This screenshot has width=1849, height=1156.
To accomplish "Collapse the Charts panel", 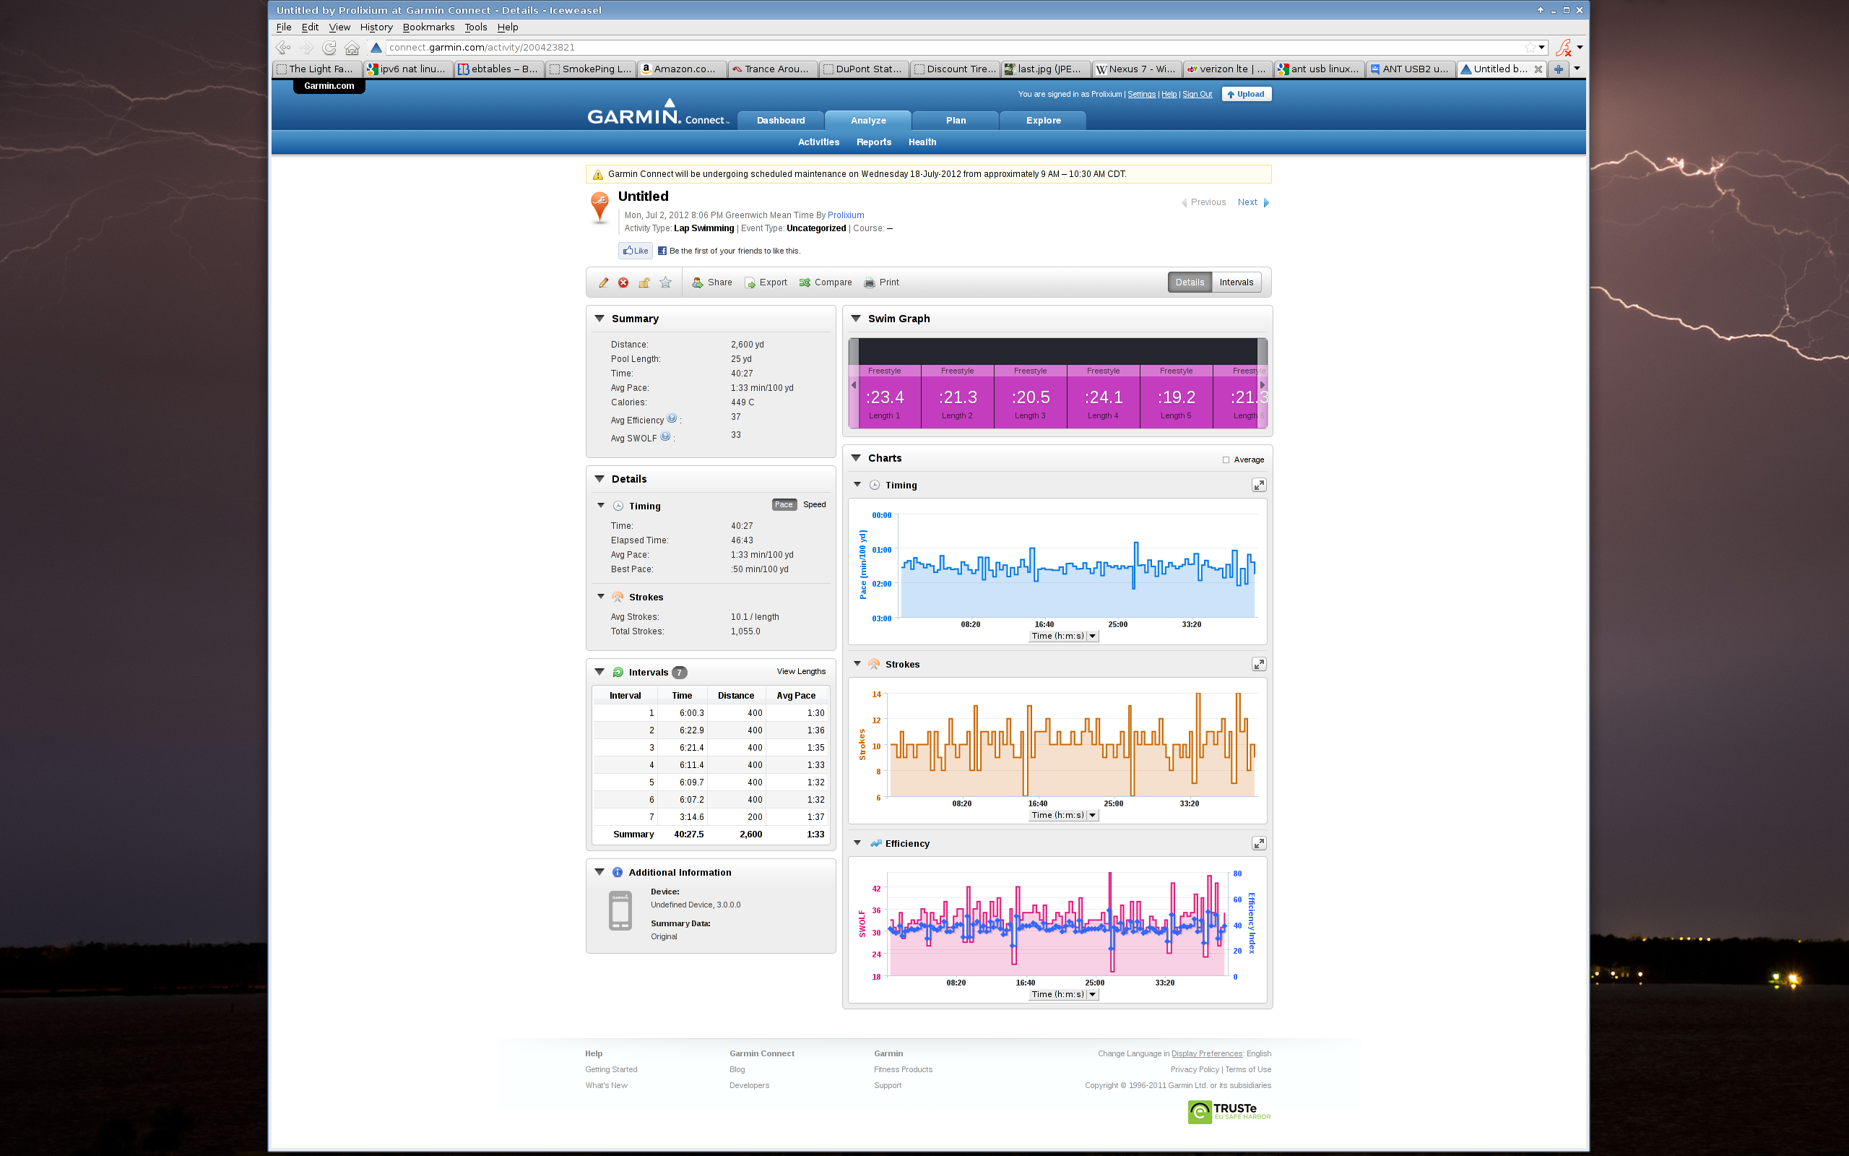I will [856, 457].
